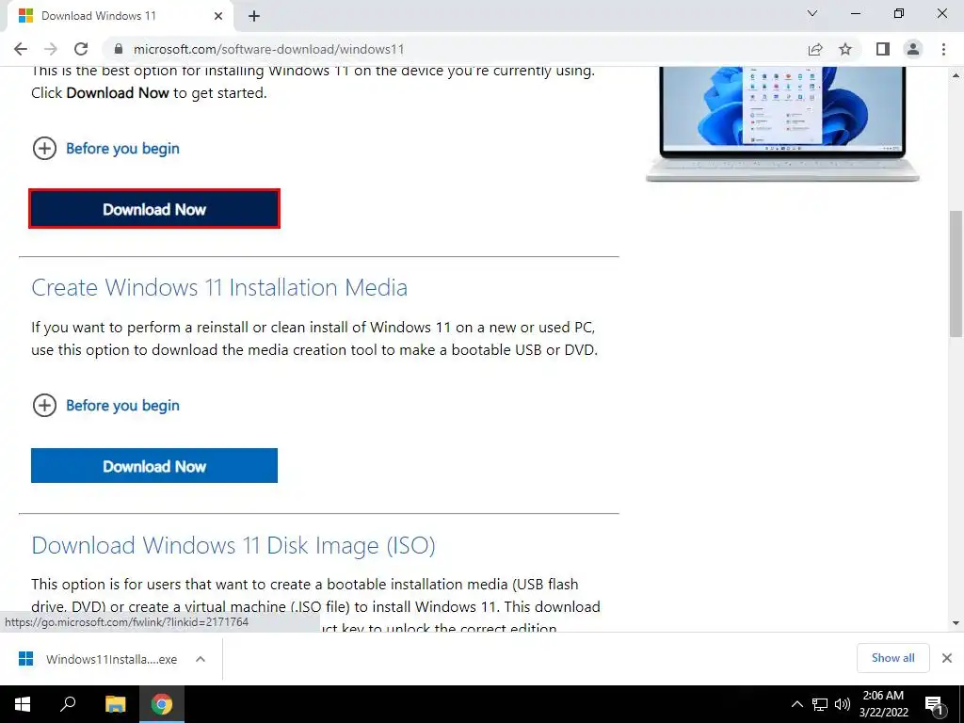Screen dimensions: 964x723
Task: Click the Create Windows 11 Installation Media heading
Action: pos(219,287)
